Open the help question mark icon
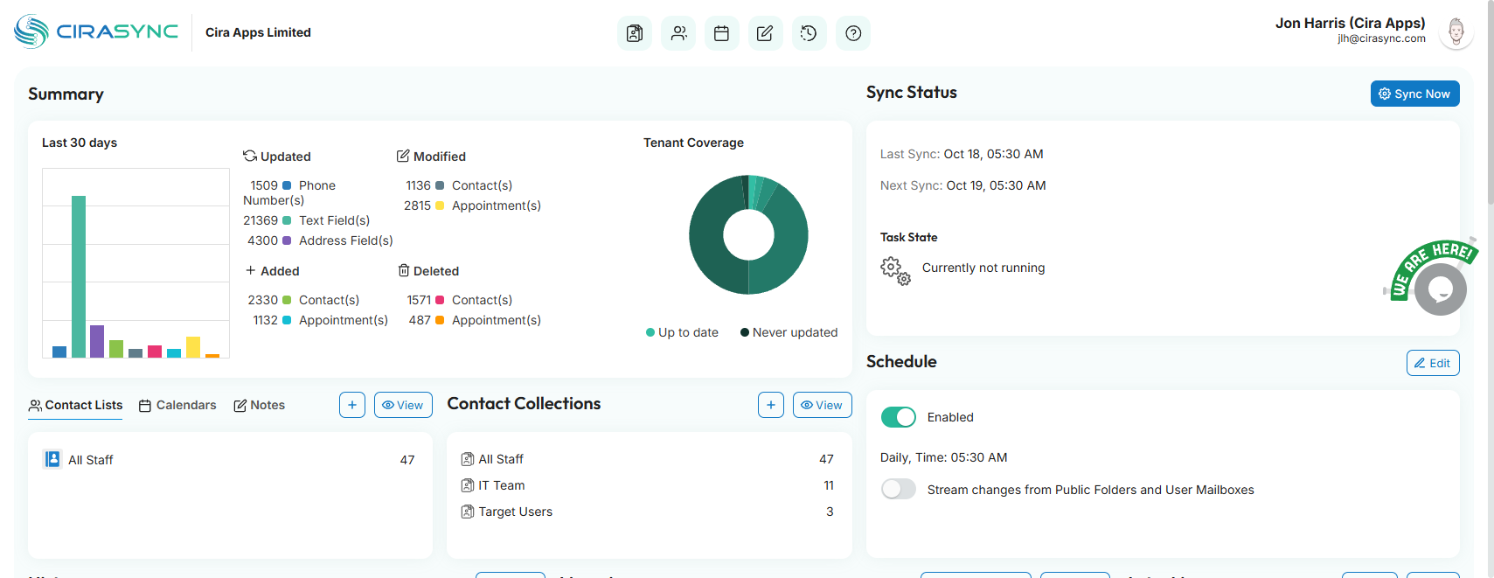 tap(853, 33)
